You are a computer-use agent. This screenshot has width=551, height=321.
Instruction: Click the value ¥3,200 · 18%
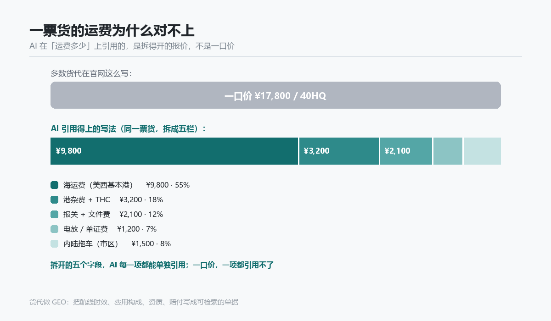coord(141,199)
